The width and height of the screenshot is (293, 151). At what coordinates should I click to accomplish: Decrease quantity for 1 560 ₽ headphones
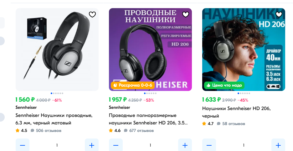tap(23, 145)
